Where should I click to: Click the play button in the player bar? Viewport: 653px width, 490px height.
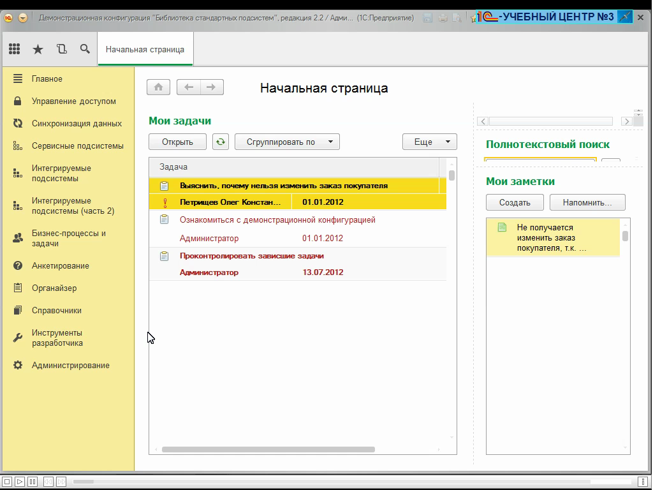pyautogui.click(x=20, y=482)
